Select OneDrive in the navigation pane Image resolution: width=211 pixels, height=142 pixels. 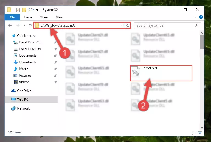[x=24, y=91]
